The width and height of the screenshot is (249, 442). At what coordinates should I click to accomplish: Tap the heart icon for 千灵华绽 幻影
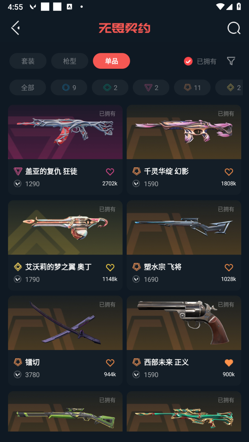(x=229, y=172)
